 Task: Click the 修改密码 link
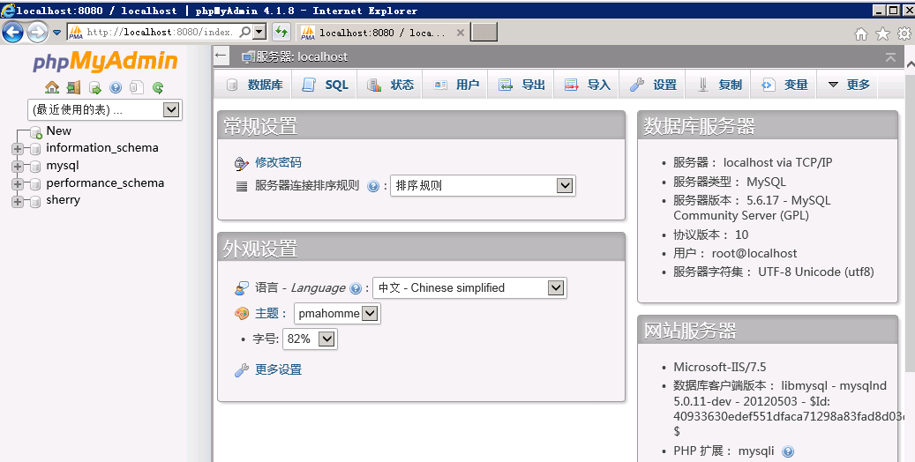pos(278,162)
